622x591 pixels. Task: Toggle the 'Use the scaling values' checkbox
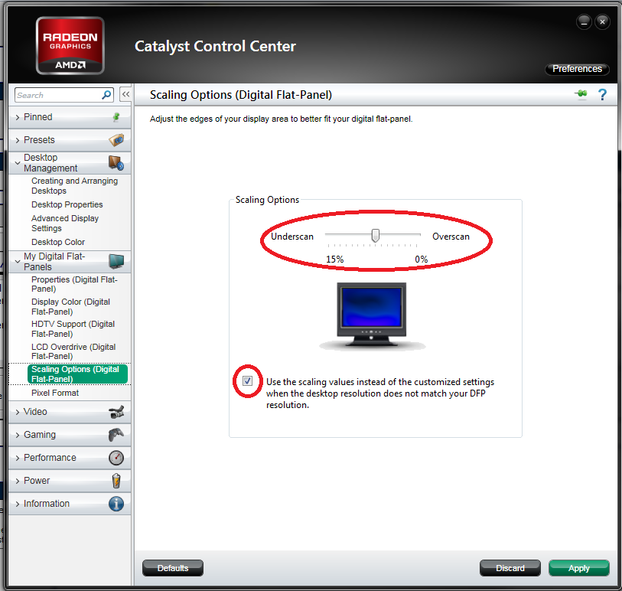(x=248, y=381)
